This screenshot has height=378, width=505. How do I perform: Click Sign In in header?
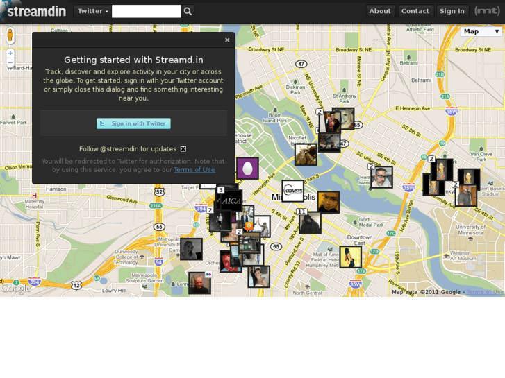(452, 11)
